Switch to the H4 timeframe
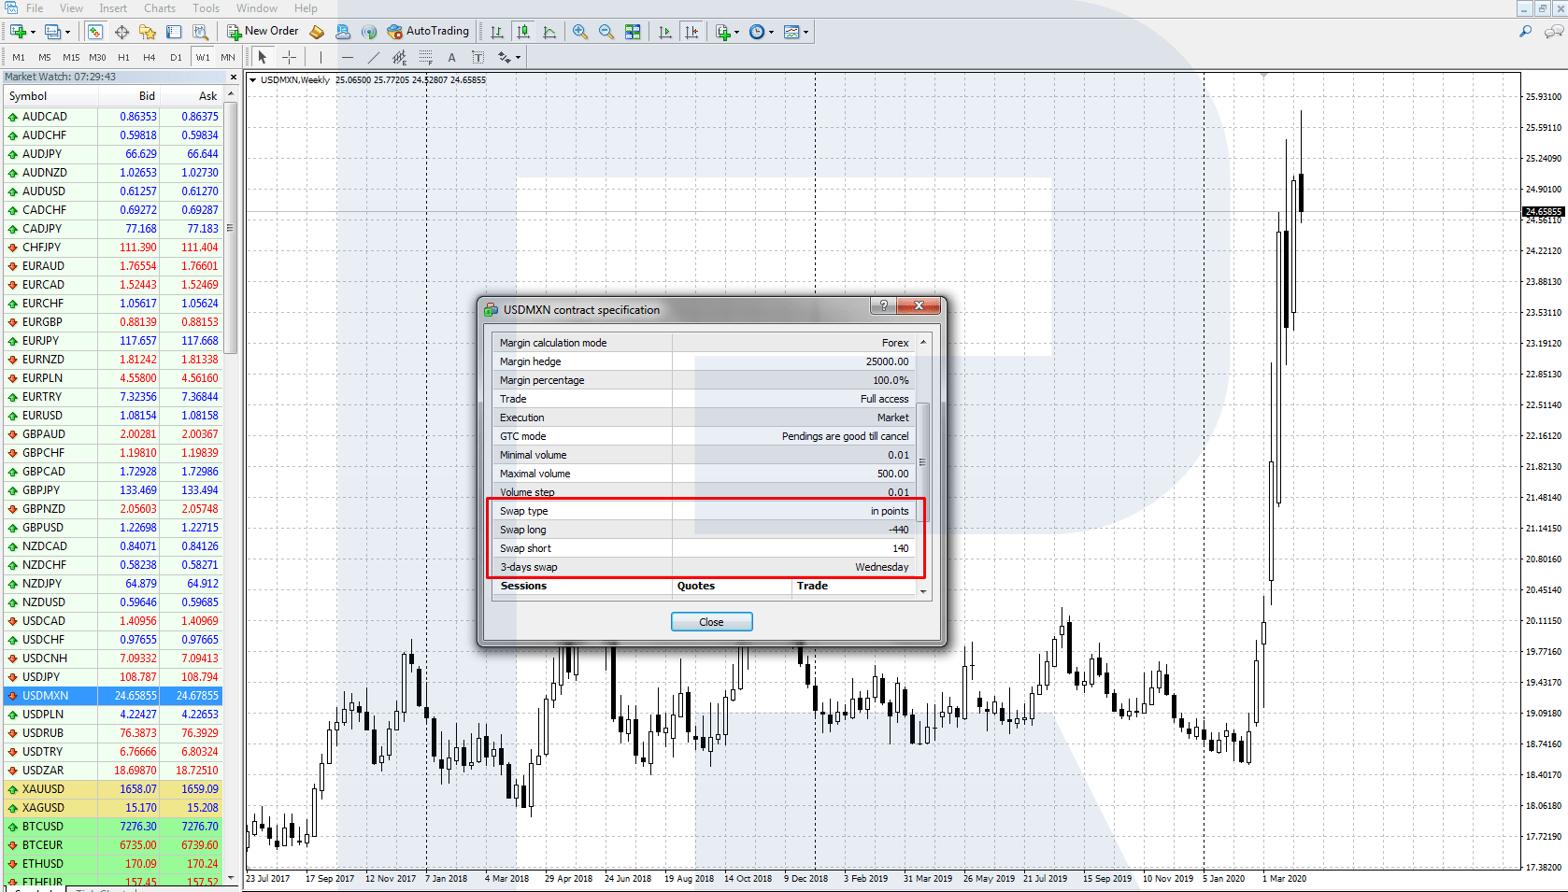1568x892 pixels. pos(149,57)
